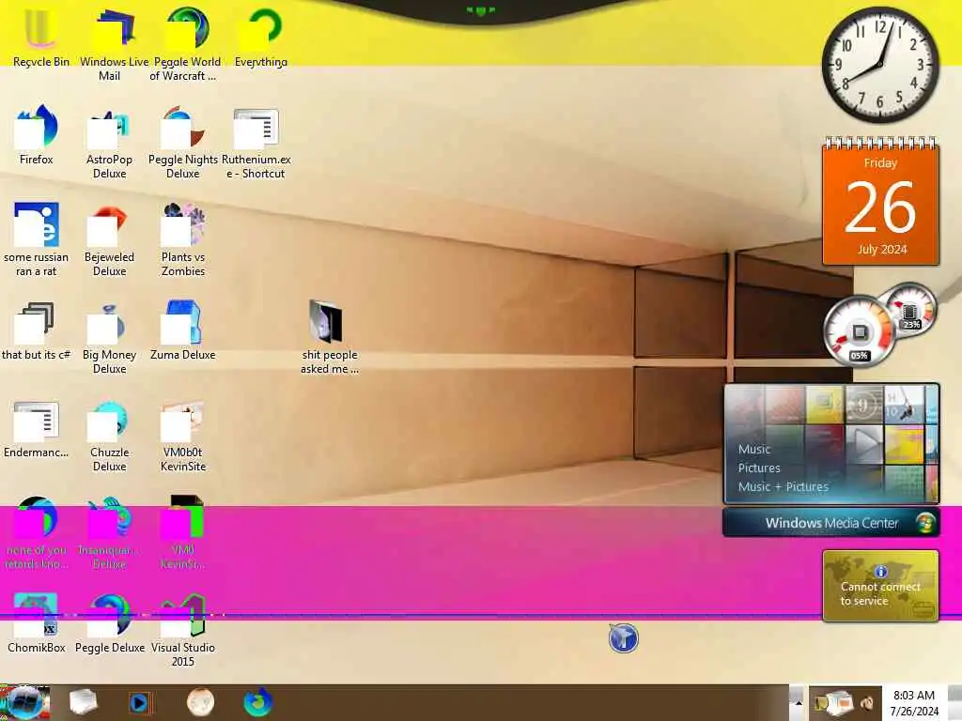Open Firefox from the taskbar
The height and width of the screenshot is (721, 962).
(x=258, y=702)
